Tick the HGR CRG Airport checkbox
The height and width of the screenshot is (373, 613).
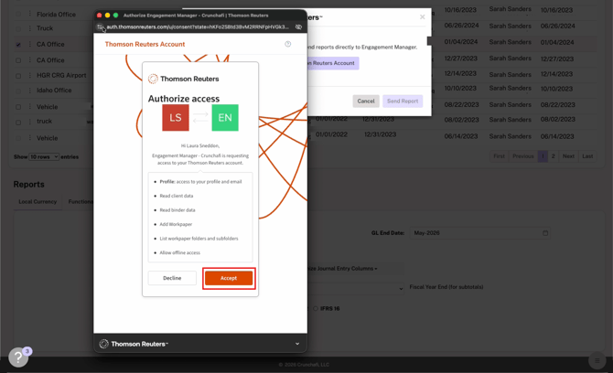18,76
